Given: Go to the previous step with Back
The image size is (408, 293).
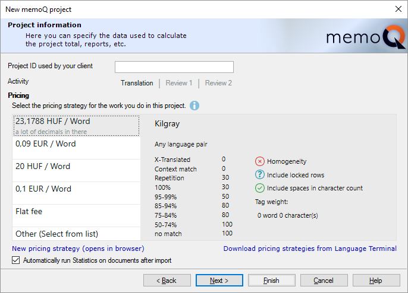Looking at the screenshot, I should click(x=167, y=281).
